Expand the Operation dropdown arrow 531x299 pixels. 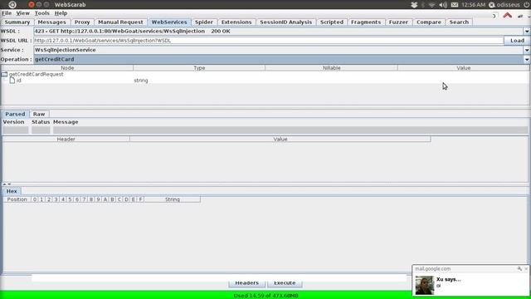tap(527, 59)
